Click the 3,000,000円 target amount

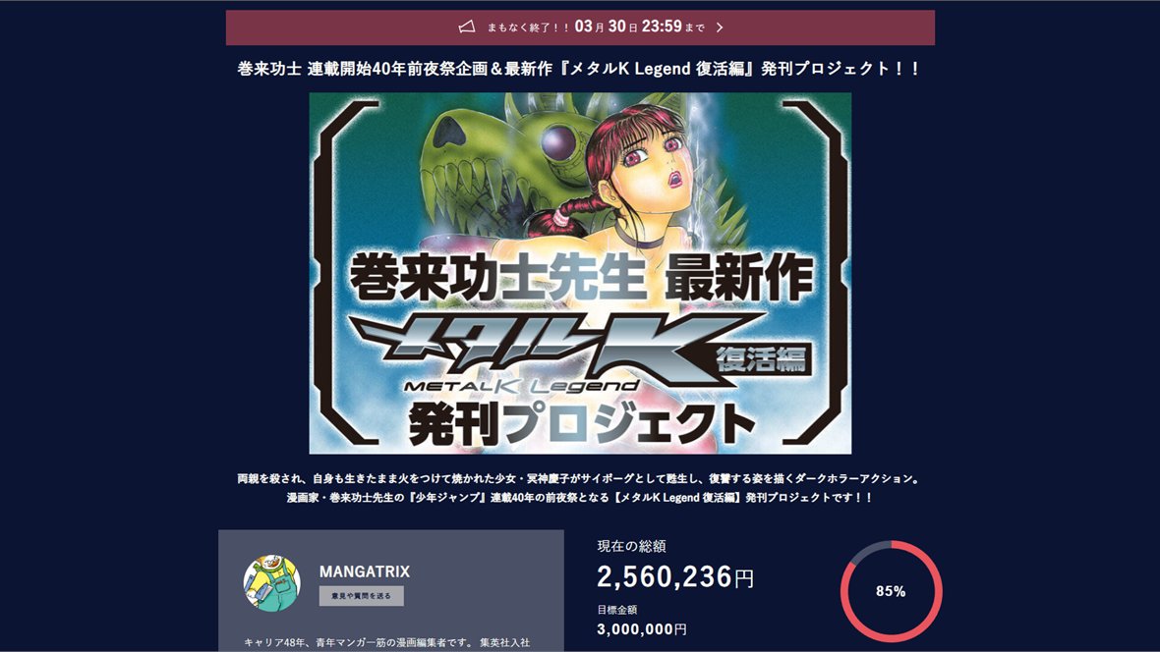[x=641, y=629]
